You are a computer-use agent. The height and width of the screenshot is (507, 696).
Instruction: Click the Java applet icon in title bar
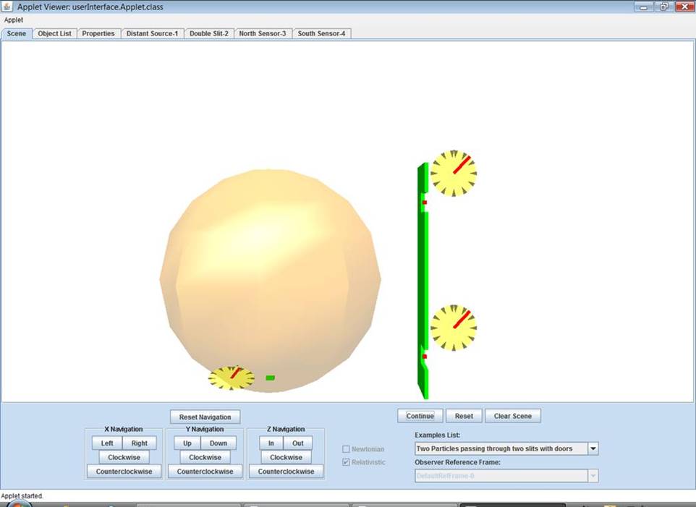pyautogui.click(x=7, y=6)
